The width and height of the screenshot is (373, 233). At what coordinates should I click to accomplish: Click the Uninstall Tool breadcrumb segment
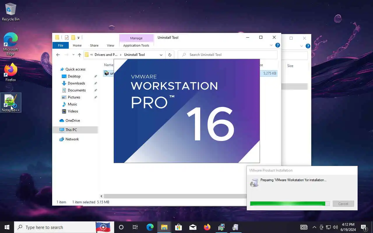pos(134,55)
